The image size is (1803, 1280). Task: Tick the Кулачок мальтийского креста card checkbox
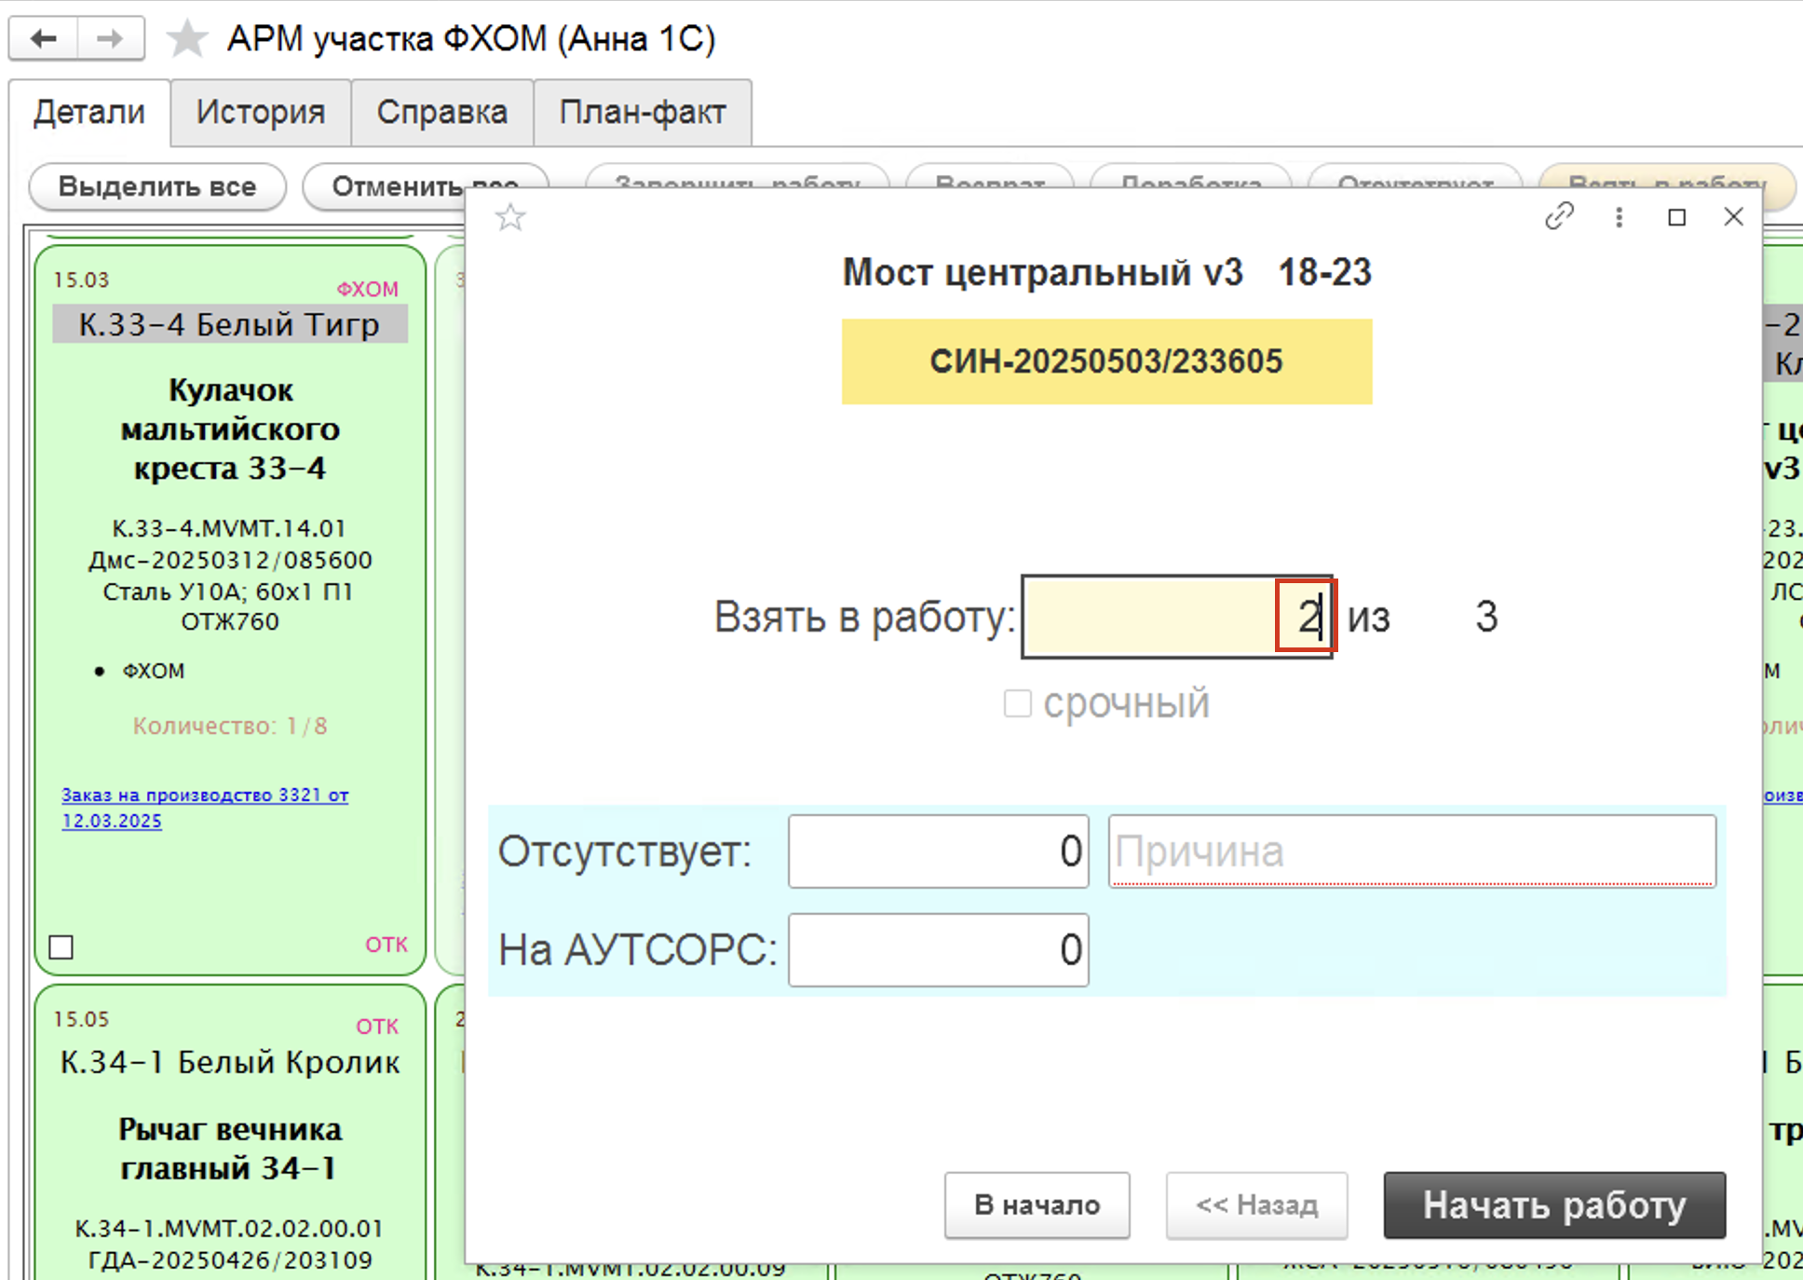(x=61, y=946)
